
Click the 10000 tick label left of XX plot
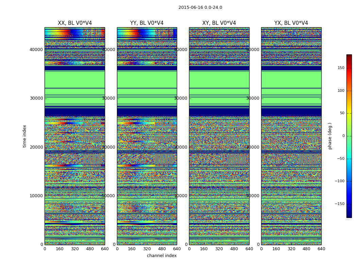click(36, 195)
